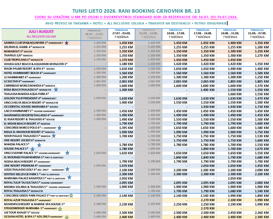Click the blue star next to Aziza Thalasso Golf
Viewport: 273px width, 219px height.
point(67,169)
